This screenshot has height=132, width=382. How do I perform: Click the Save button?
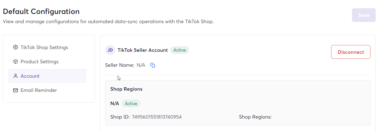pos(364,15)
